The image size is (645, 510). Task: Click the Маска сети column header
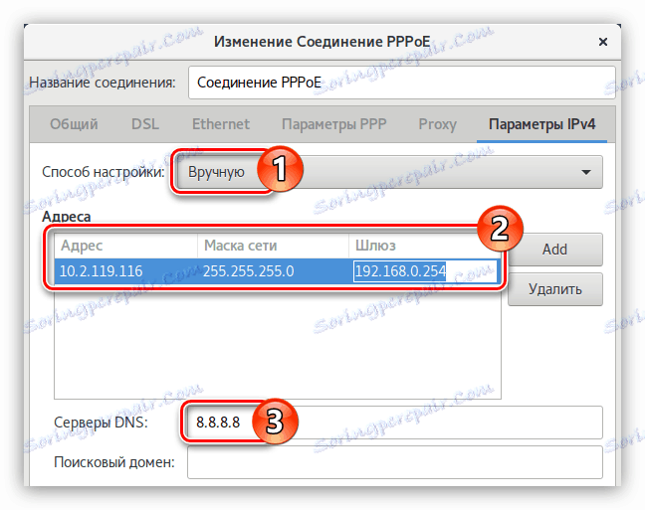pyautogui.click(x=274, y=246)
